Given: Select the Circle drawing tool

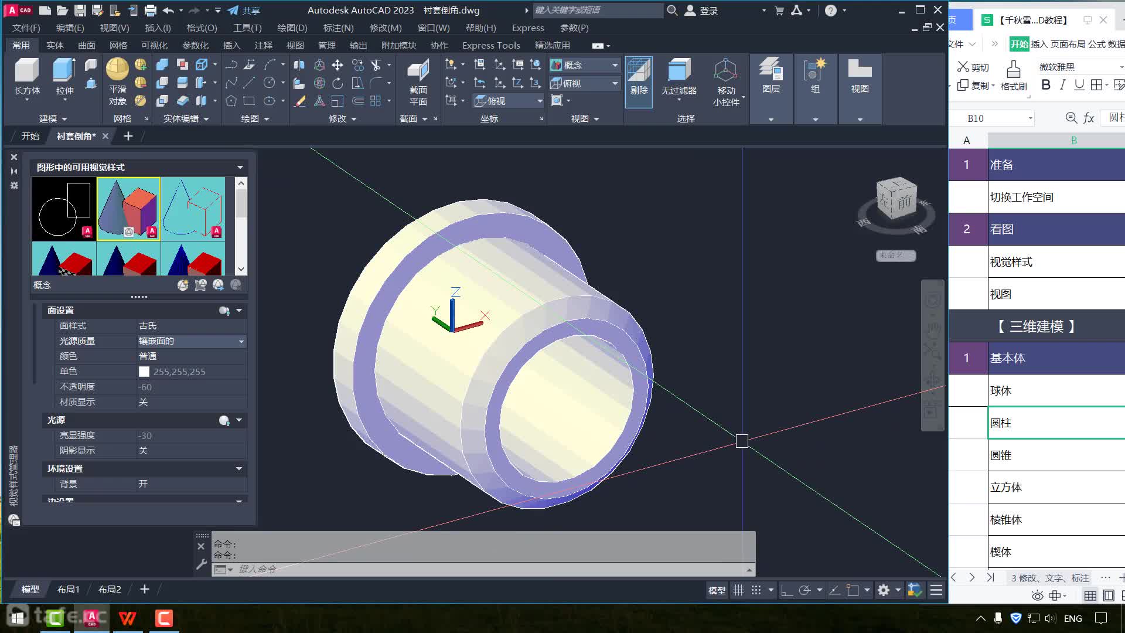Looking at the screenshot, I should tap(270, 83).
